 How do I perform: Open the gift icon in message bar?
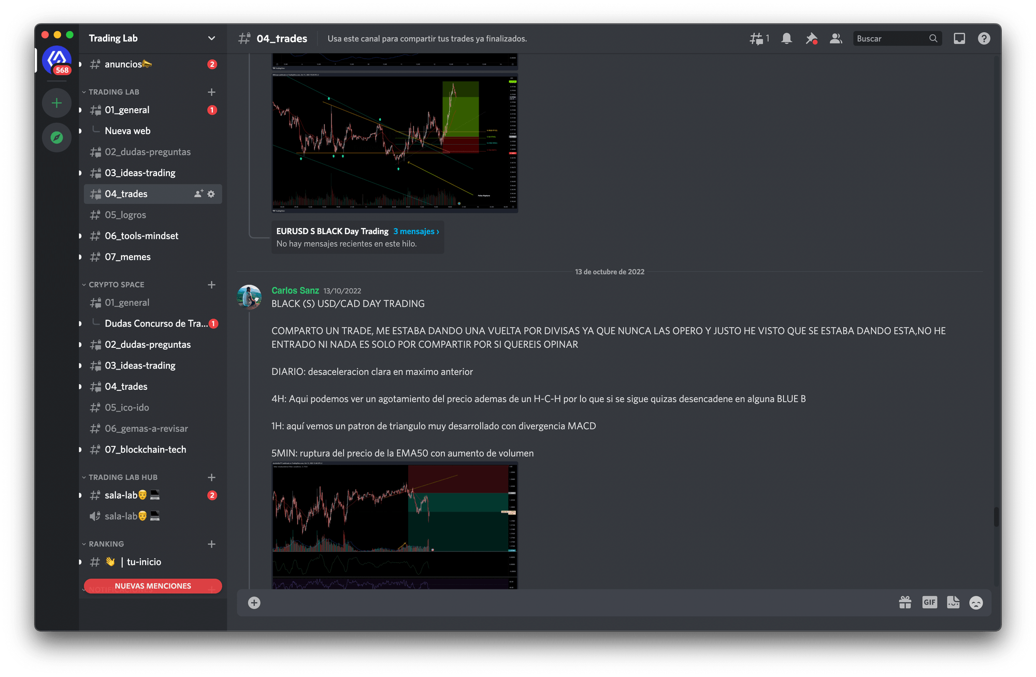pyautogui.click(x=905, y=602)
